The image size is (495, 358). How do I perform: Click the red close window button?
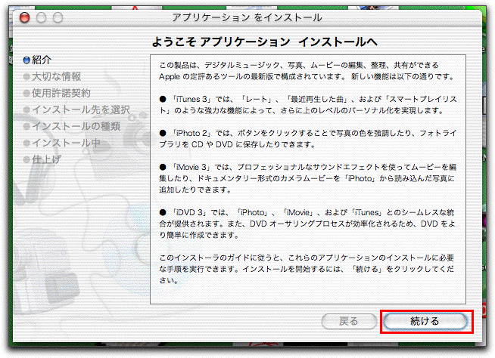25,17
